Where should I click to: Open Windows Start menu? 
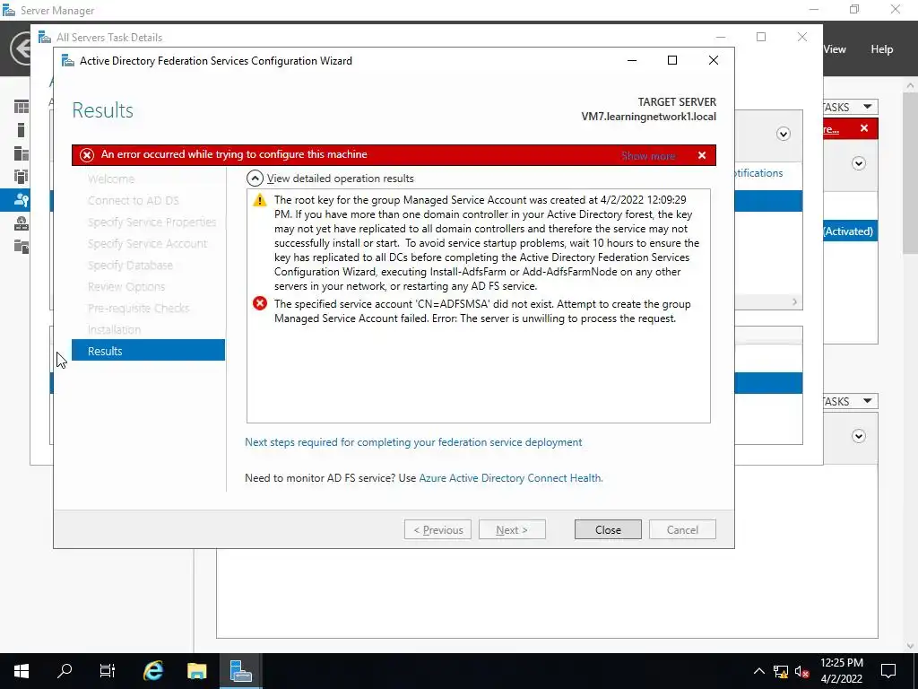coord(22,671)
